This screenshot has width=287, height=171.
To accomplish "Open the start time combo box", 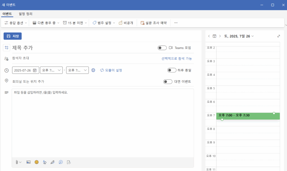I will [51, 70].
